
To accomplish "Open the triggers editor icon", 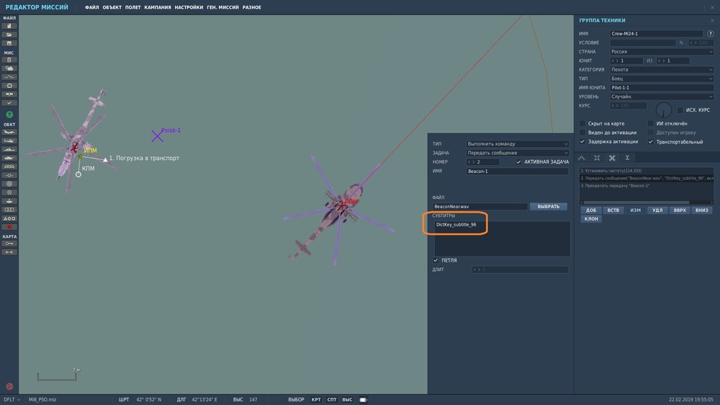I will click(x=9, y=77).
